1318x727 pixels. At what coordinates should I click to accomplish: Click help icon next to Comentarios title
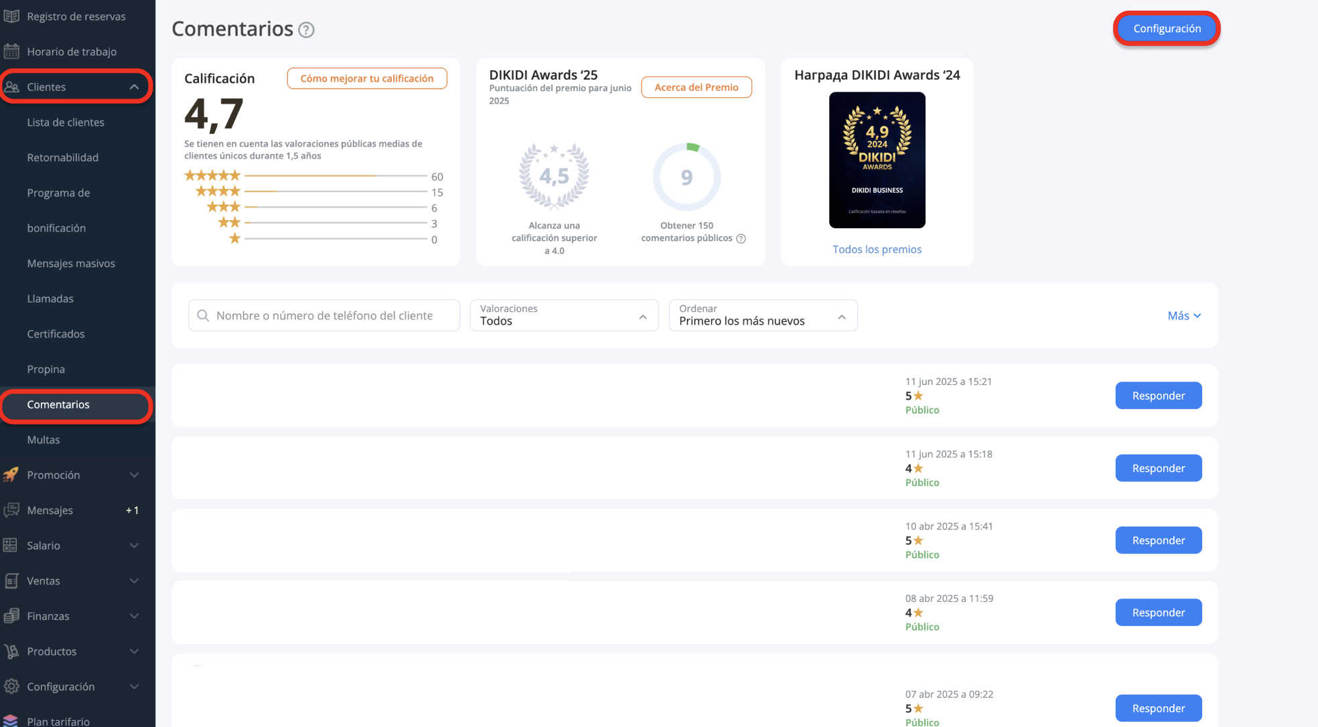point(306,29)
